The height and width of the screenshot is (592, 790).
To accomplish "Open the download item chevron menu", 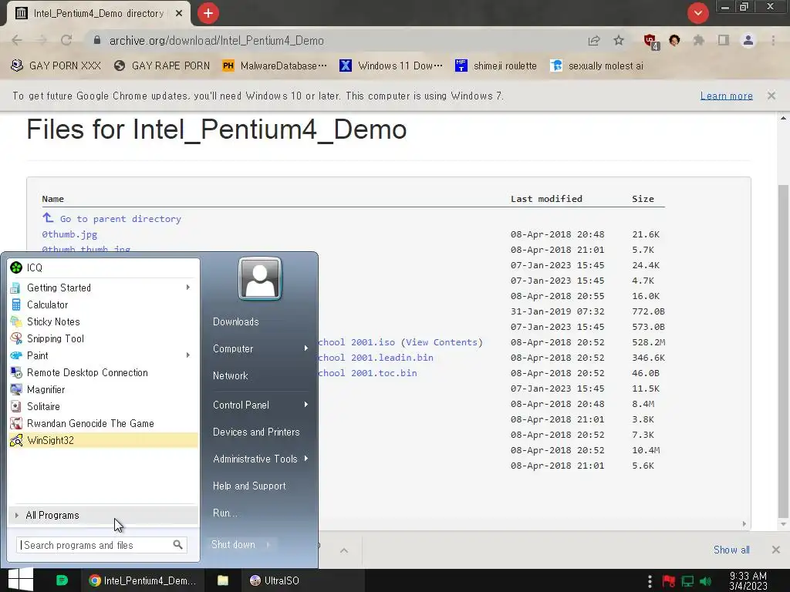I will click(x=344, y=550).
